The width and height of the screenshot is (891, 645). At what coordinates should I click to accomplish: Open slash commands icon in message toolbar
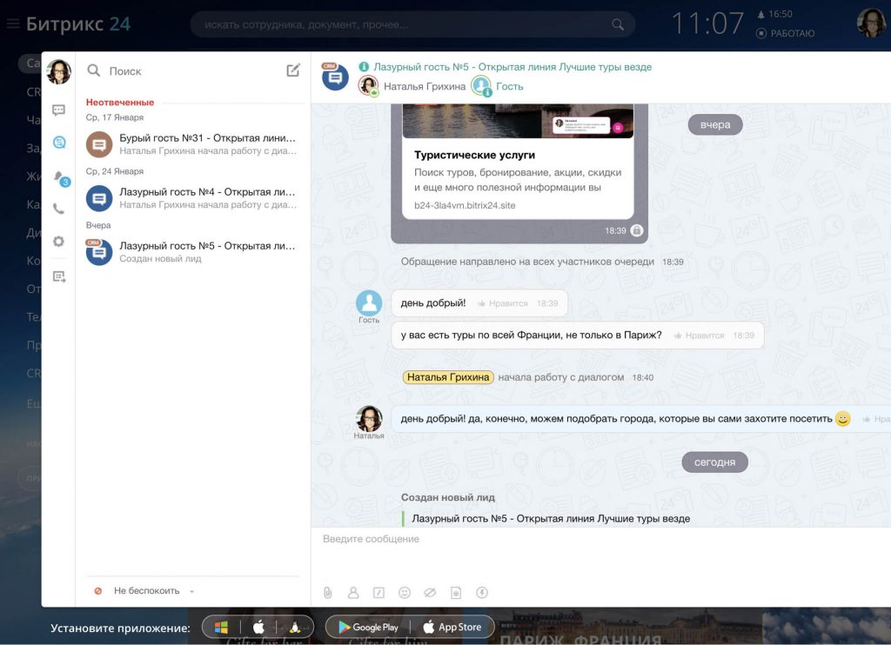click(x=379, y=593)
